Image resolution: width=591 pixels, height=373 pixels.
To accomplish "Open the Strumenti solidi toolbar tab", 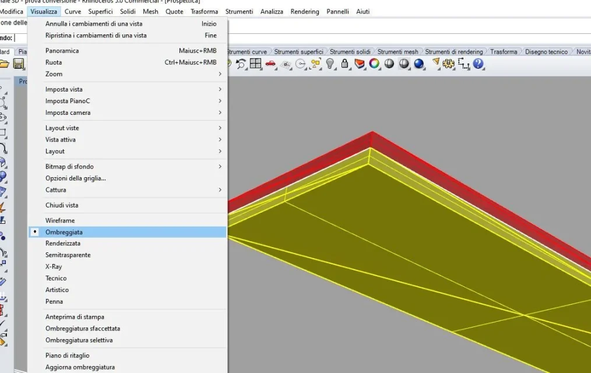I will [350, 52].
